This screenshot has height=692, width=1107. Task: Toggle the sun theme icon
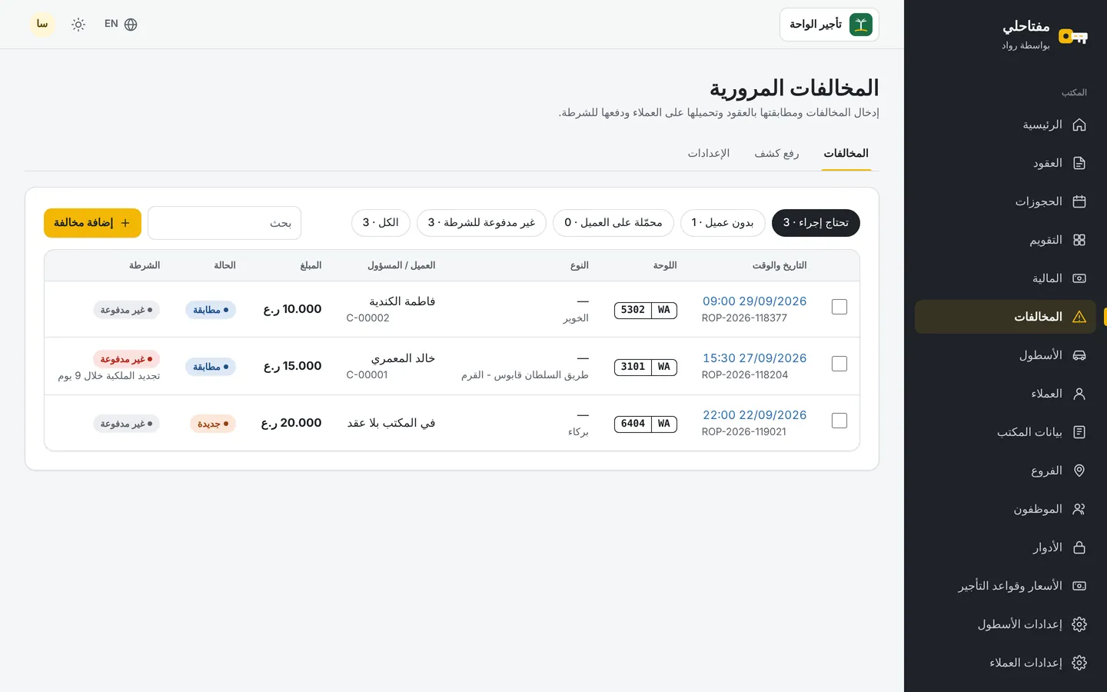pyautogui.click(x=78, y=25)
